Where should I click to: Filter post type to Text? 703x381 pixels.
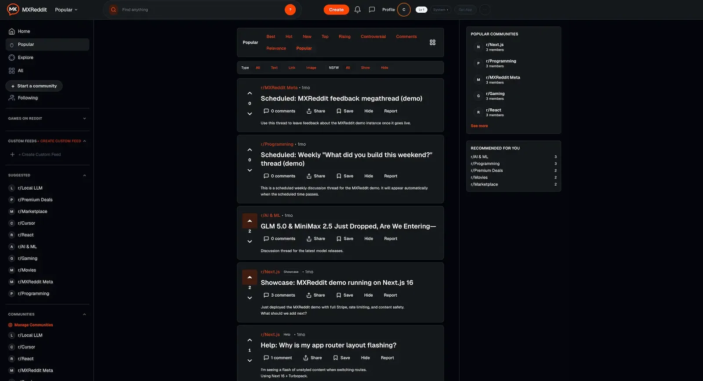[x=274, y=68]
